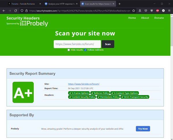Open the Donate page link
Screen dimensions: 173x140
pyautogui.click(x=159, y=18)
